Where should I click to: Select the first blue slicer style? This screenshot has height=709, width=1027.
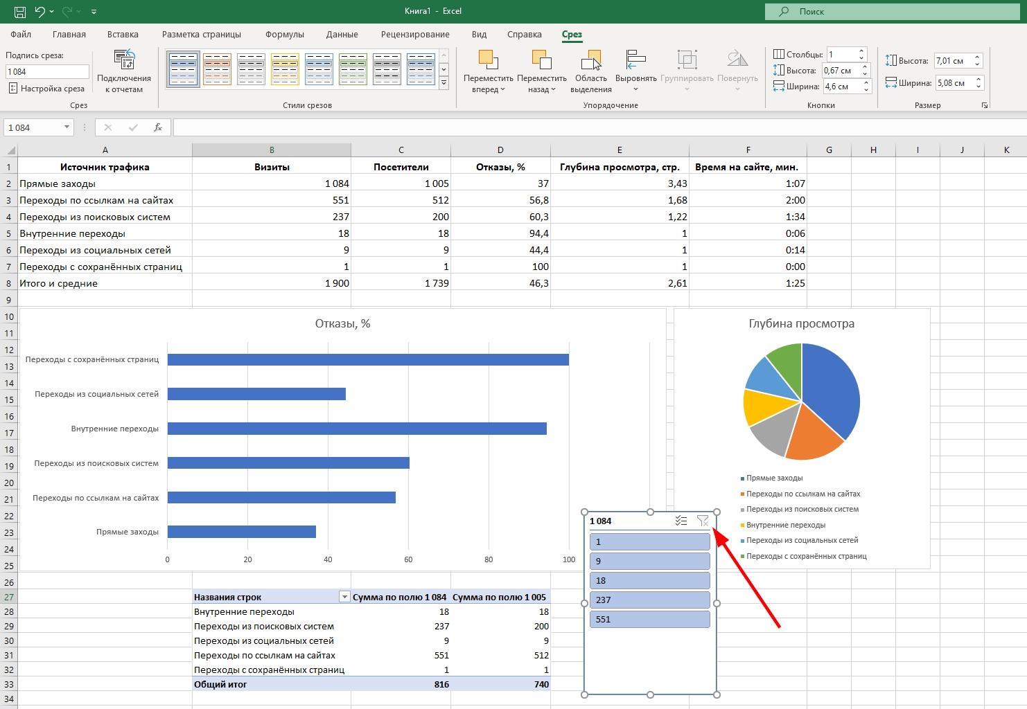point(183,69)
